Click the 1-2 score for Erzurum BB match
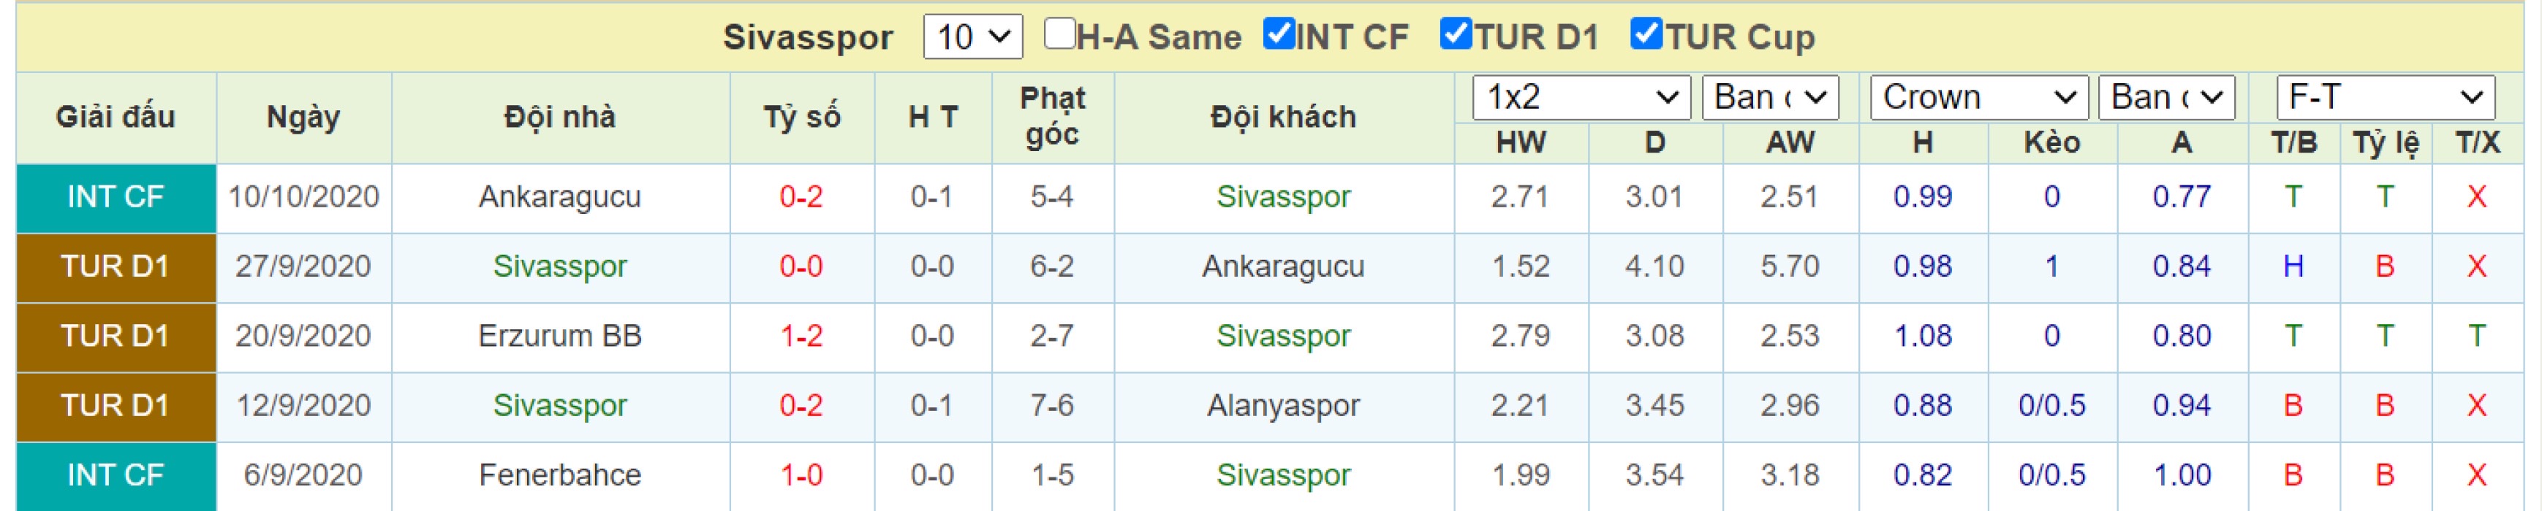This screenshot has height=511, width=2542. point(801,336)
